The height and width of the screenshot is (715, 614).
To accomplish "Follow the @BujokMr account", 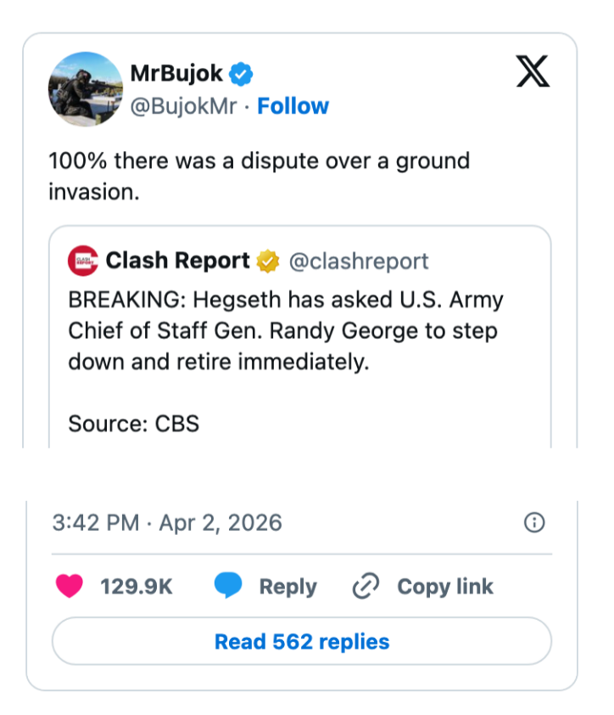I will (x=293, y=106).
